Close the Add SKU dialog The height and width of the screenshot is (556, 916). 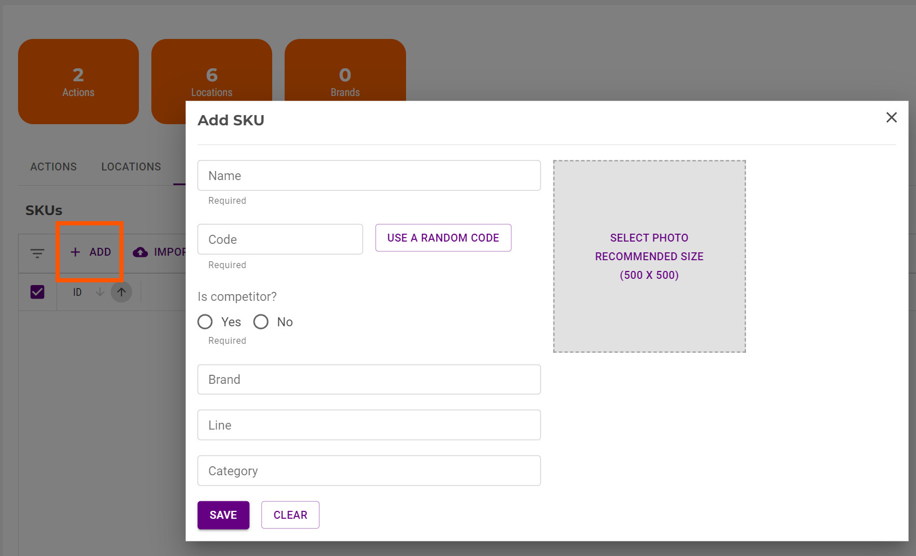coord(891,117)
